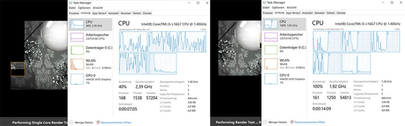Select Leistung tab in right Task-Manager

pos(279,13)
